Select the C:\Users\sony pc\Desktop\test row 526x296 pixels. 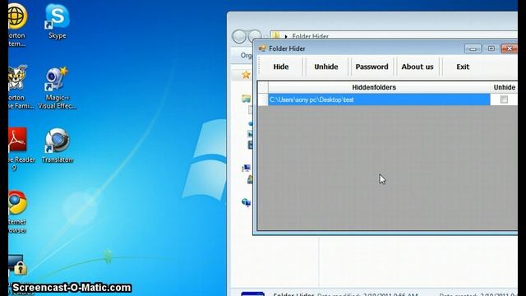(x=379, y=99)
